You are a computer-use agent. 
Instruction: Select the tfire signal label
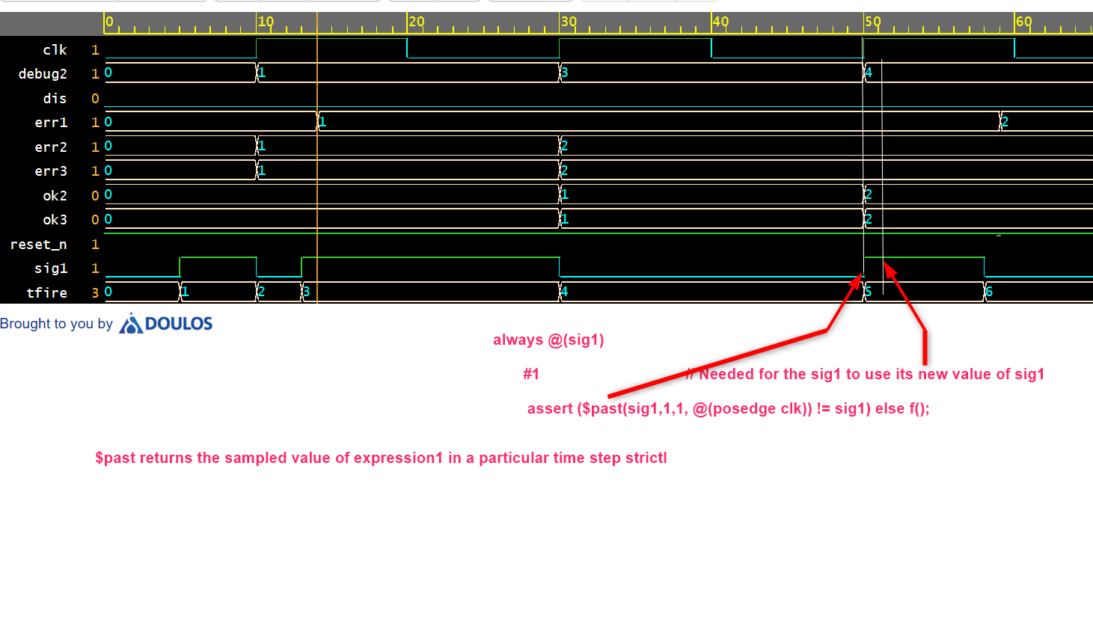(47, 292)
